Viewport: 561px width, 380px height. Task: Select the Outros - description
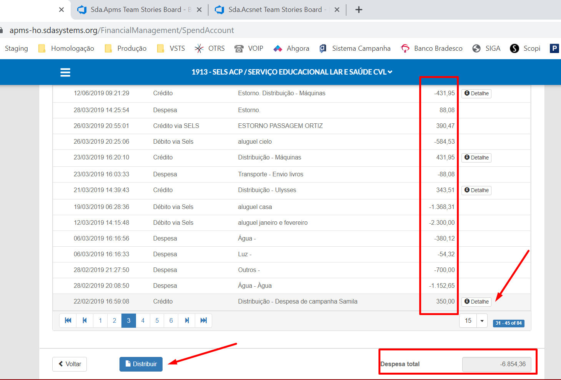(x=249, y=270)
